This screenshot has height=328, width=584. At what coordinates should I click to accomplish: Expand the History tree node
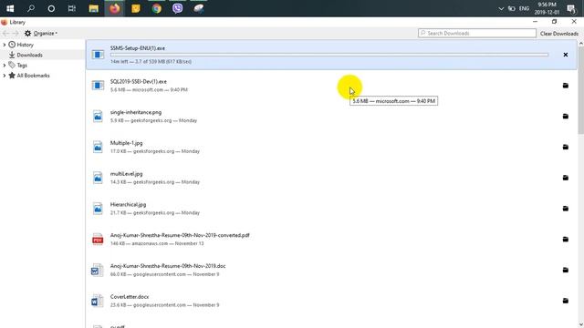click(4, 45)
